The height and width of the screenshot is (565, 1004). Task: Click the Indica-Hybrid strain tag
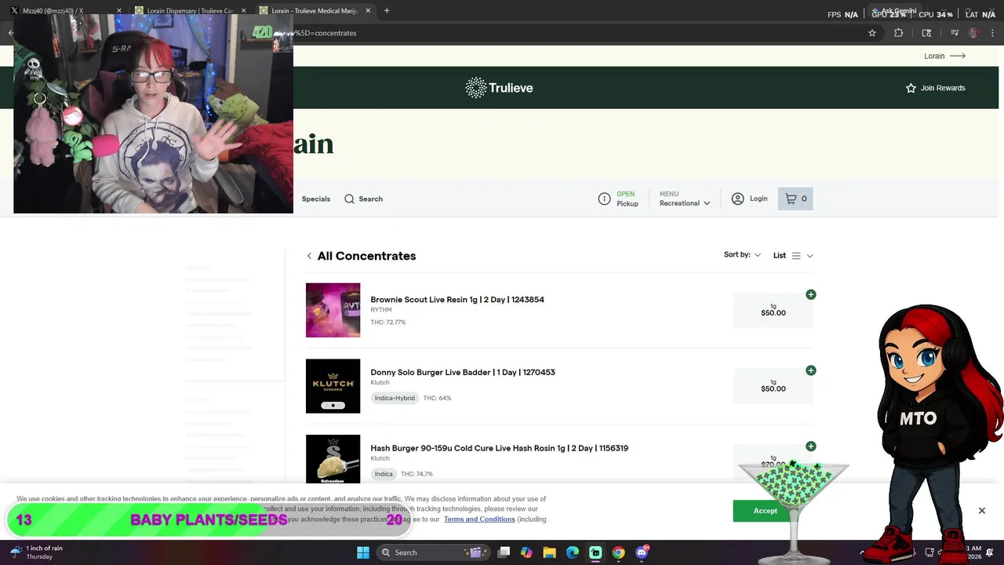point(395,398)
